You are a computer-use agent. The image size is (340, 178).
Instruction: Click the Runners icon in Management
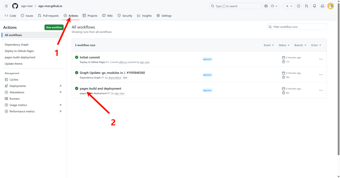click(6, 99)
